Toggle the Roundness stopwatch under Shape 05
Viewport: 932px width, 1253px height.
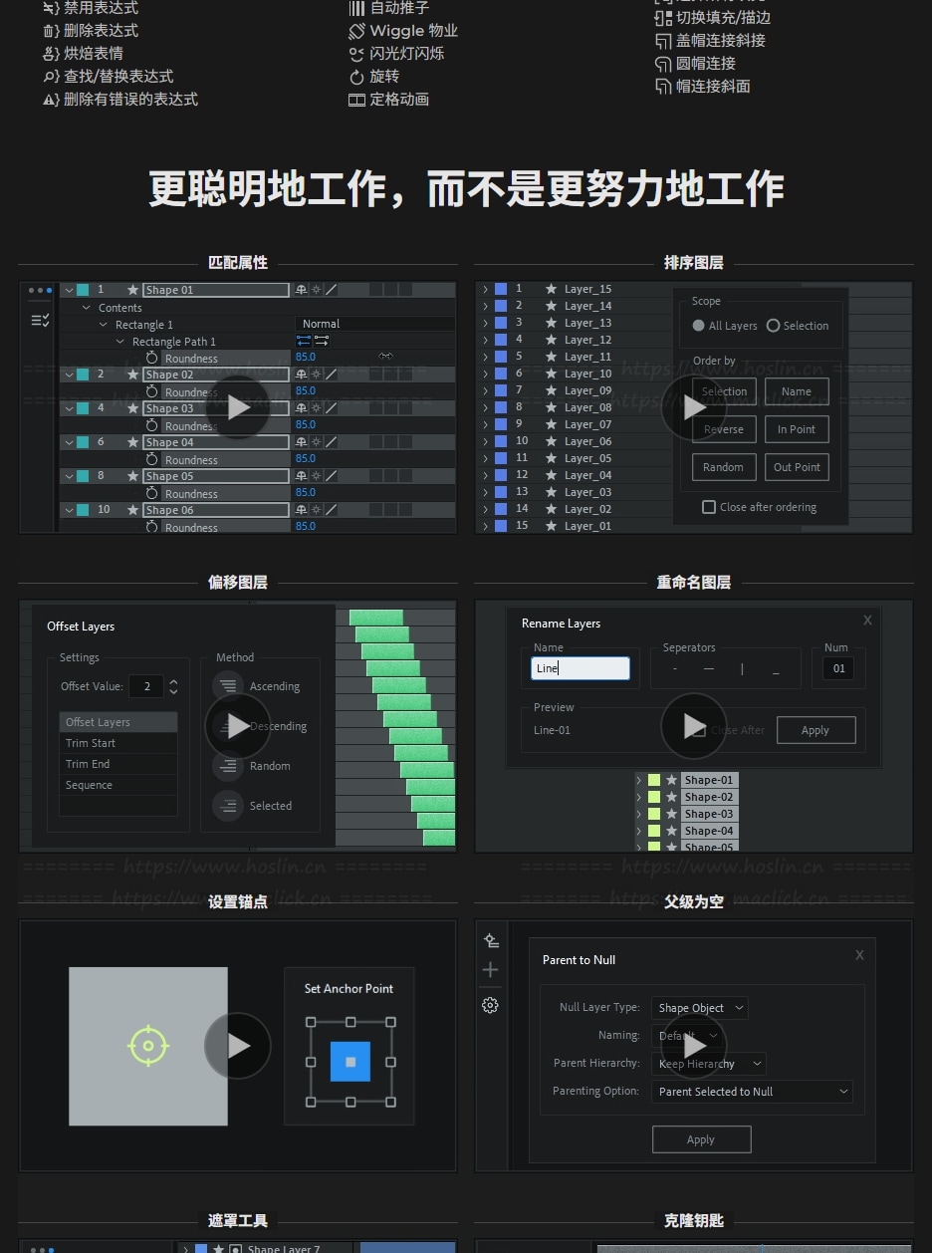pyautogui.click(x=151, y=493)
